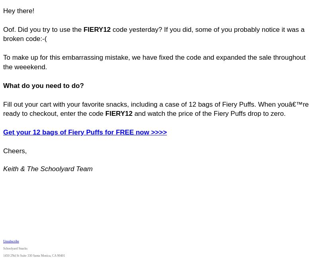318x275 pixels.
Task: Click the 'Cheers,' sign-off text
Action: click(x=15, y=151)
